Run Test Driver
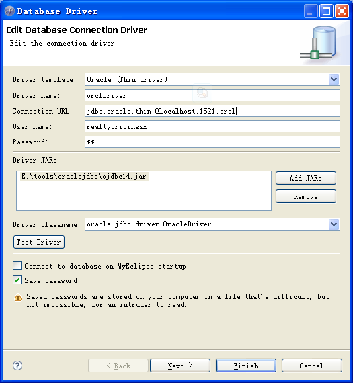Image resolution: width=353 pixels, height=383 pixels. (39, 242)
